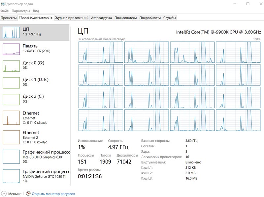Go to the Журнал приложений tab

[72, 18]
